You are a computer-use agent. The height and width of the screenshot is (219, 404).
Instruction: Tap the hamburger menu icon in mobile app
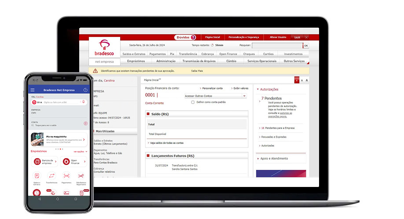click(32, 90)
